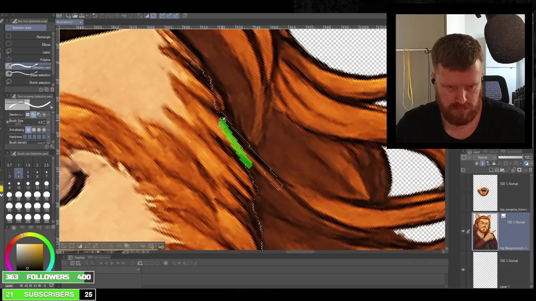Open Sub Tool Detail wrench icon

click(52, 147)
